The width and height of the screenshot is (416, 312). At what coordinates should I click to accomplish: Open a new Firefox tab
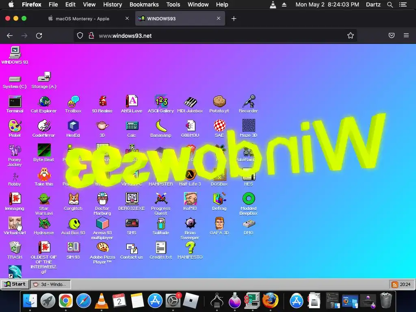[234, 19]
